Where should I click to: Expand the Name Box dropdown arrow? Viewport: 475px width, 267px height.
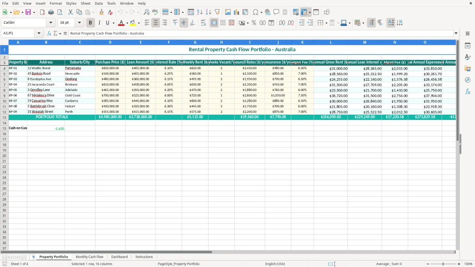(39, 34)
